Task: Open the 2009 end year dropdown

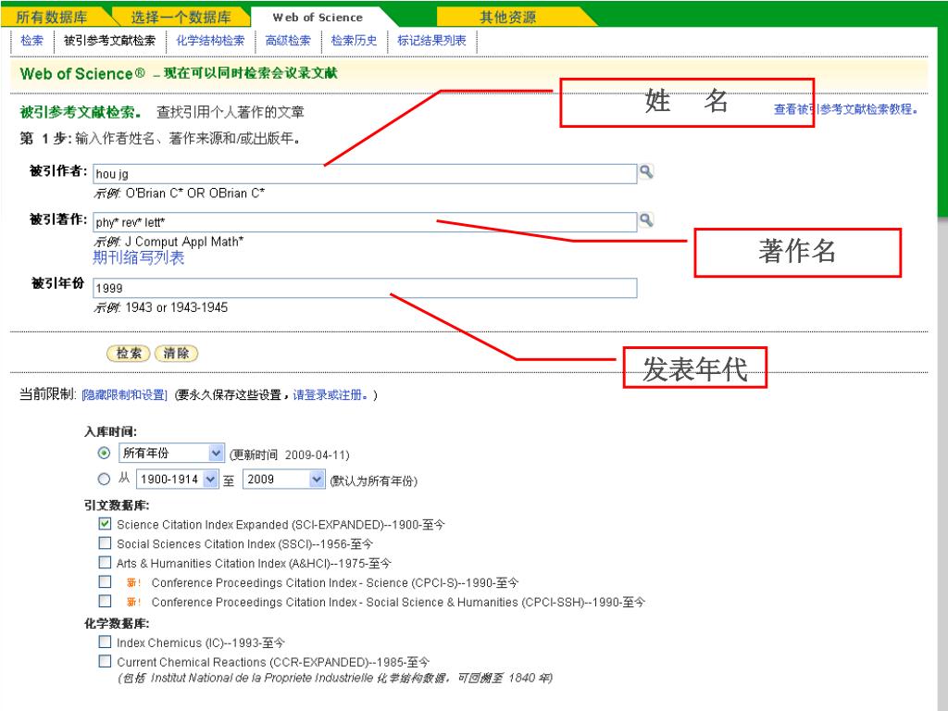Action: (x=283, y=479)
